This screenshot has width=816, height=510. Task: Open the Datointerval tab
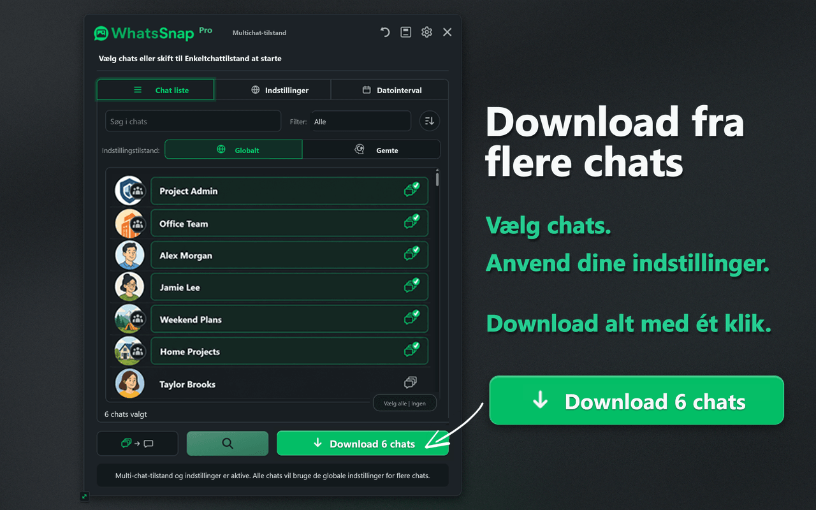click(390, 90)
